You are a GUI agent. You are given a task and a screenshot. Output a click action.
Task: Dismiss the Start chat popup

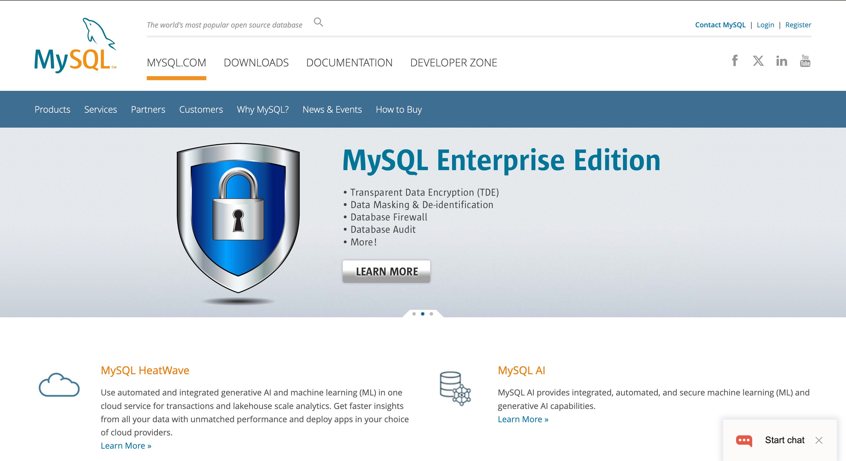(x=819, y=440)
